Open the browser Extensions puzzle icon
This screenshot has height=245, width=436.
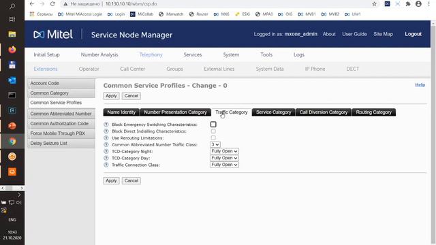(x=408, y=4)
